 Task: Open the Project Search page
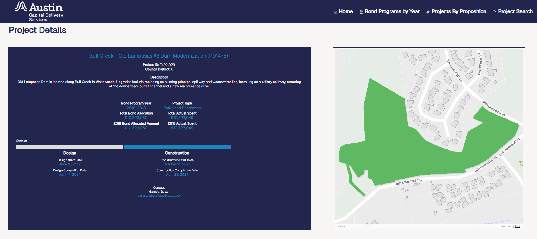[x=515, y=11]
